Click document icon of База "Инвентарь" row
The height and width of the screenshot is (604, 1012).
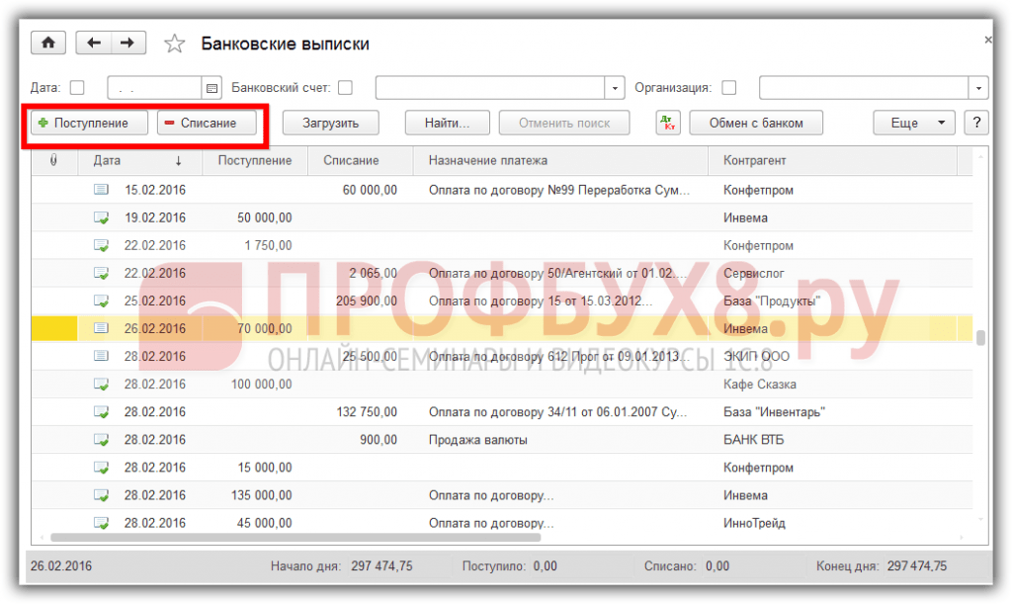[x=102, y=411]
